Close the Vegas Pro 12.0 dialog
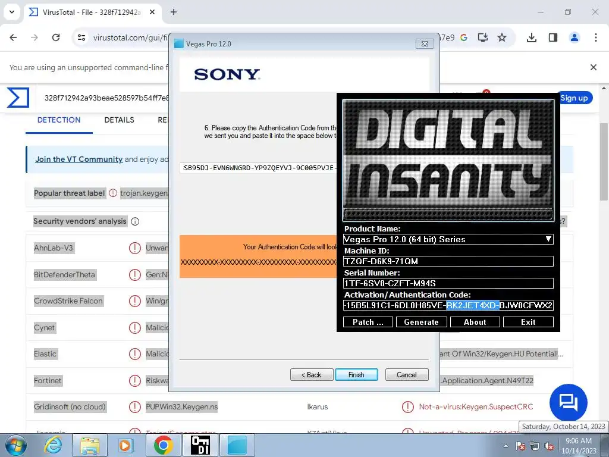 pyautogui.click(x=425, y=44)
